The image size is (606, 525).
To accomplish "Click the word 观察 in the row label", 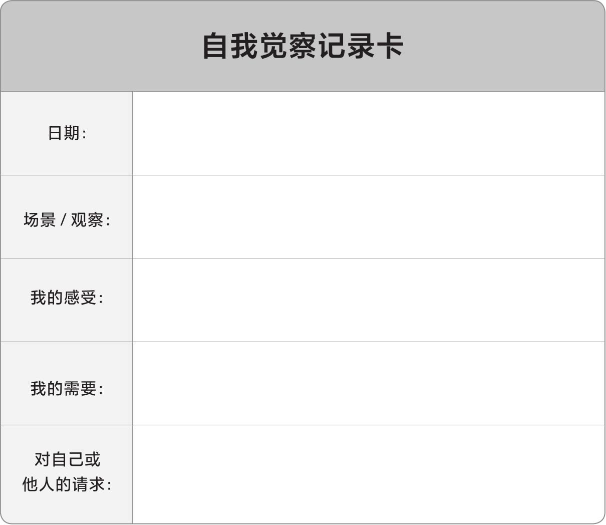I will [x=87, y=220].
